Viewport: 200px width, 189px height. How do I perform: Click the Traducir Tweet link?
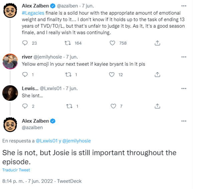coord(16,170)
